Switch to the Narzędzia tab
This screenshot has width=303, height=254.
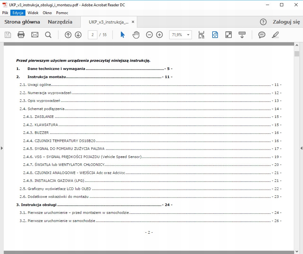coord(60,22)
